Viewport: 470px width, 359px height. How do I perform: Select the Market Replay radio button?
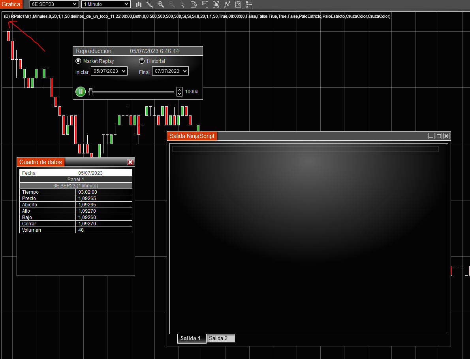pyautogui.click(x=78, y=61)
